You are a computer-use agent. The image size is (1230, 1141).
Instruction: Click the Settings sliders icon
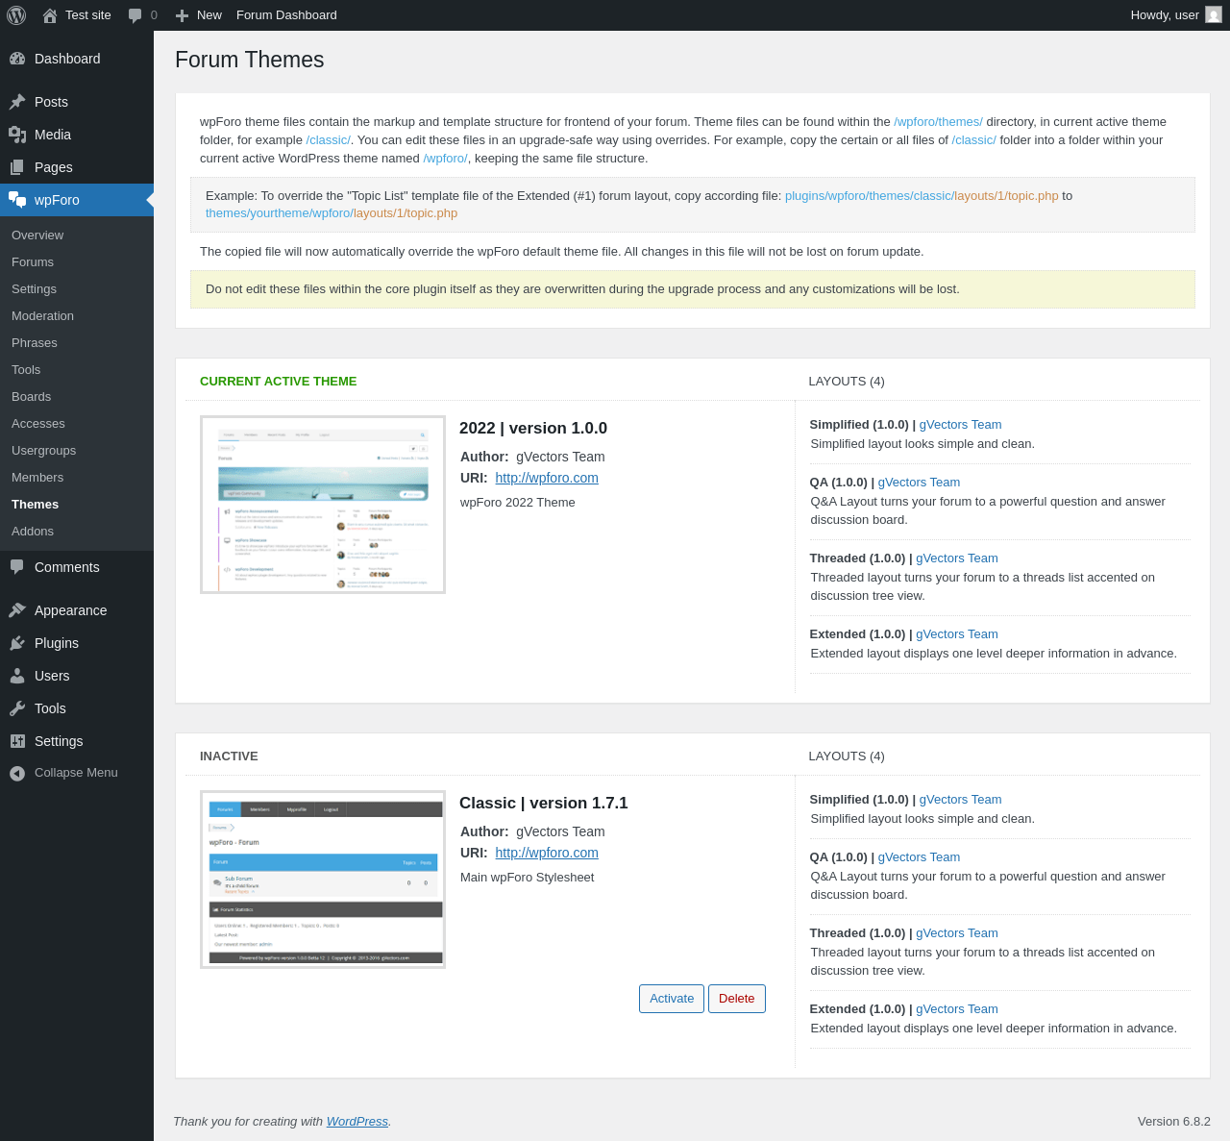pyautogui.click(x=17, y=741)
